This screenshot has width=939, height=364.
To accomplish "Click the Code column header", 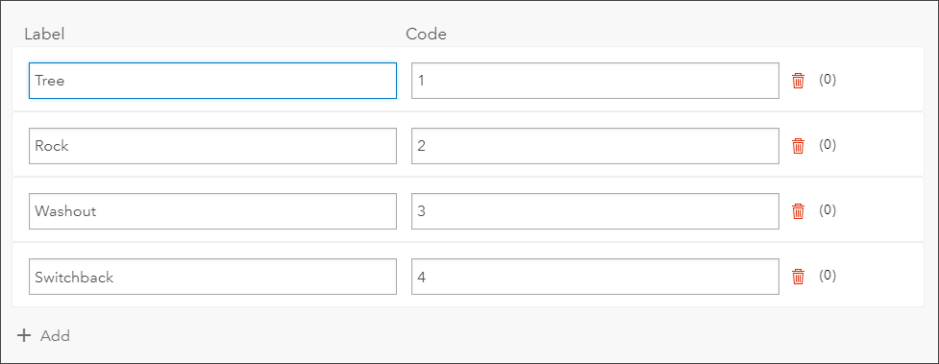I will (427, 35).
